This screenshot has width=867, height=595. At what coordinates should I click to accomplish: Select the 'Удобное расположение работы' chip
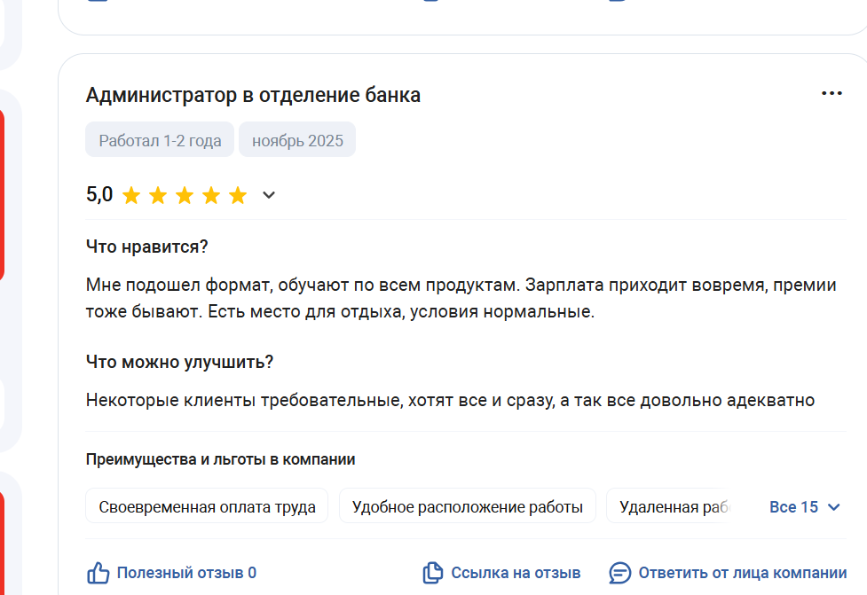[468, 507]
